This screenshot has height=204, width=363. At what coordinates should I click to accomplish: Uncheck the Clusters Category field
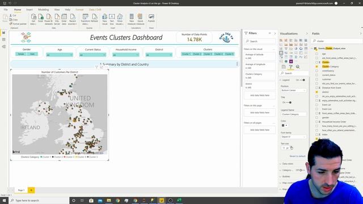click(316, 67)
